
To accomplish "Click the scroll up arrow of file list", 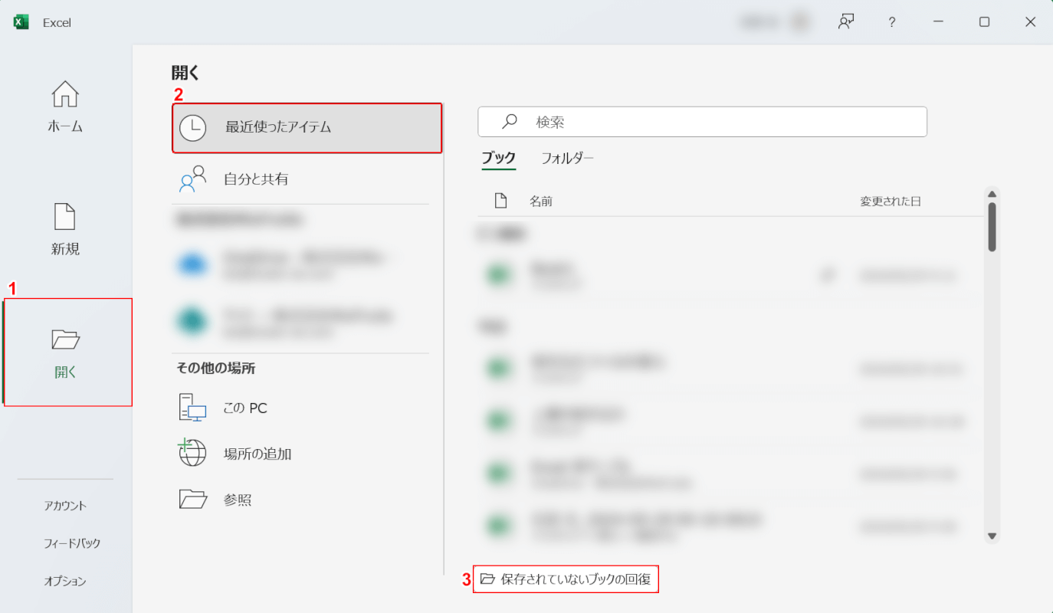I will point(992,195).
